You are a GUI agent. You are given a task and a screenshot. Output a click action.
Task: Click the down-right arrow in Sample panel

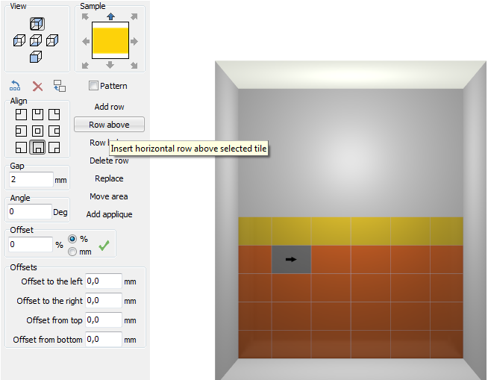coord(134,65)
